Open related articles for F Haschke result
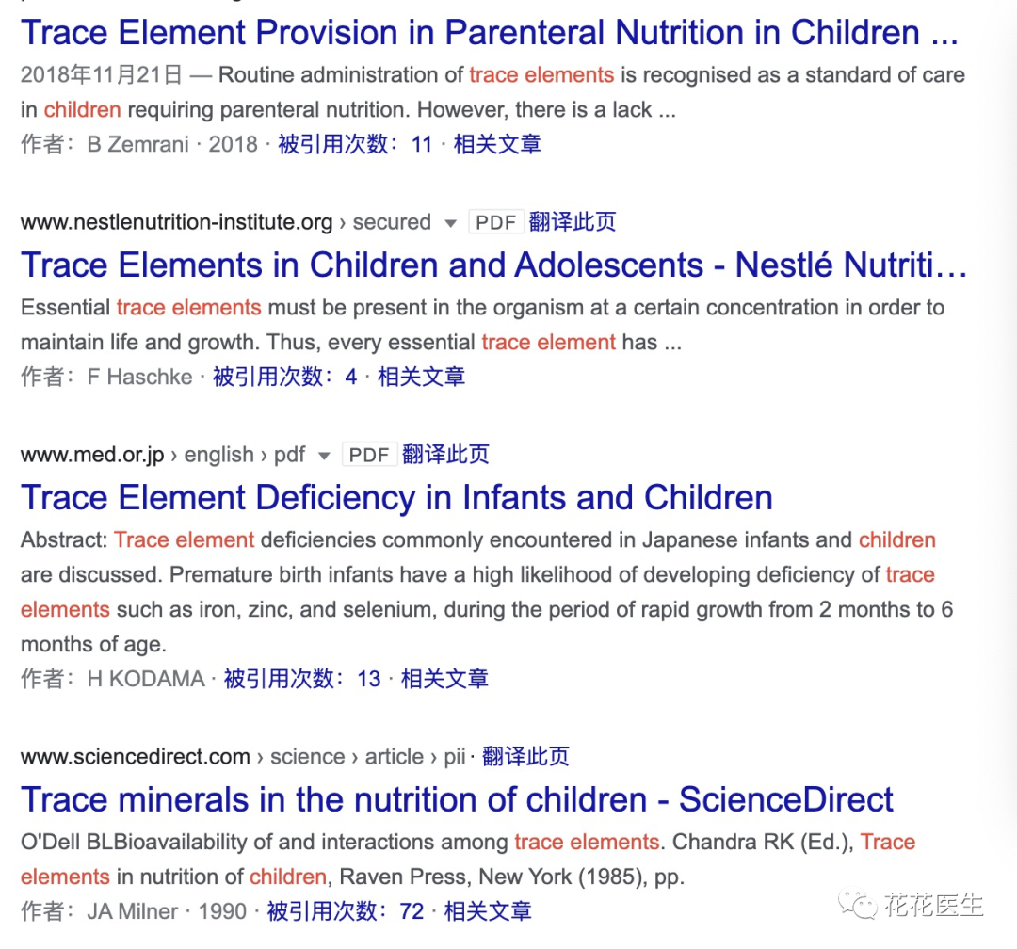 tap(421, 377)
